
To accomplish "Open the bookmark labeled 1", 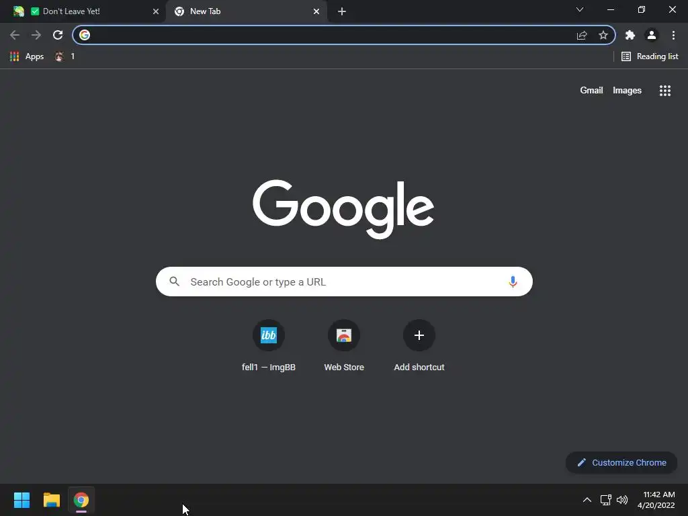I will (x=64, y=56).
